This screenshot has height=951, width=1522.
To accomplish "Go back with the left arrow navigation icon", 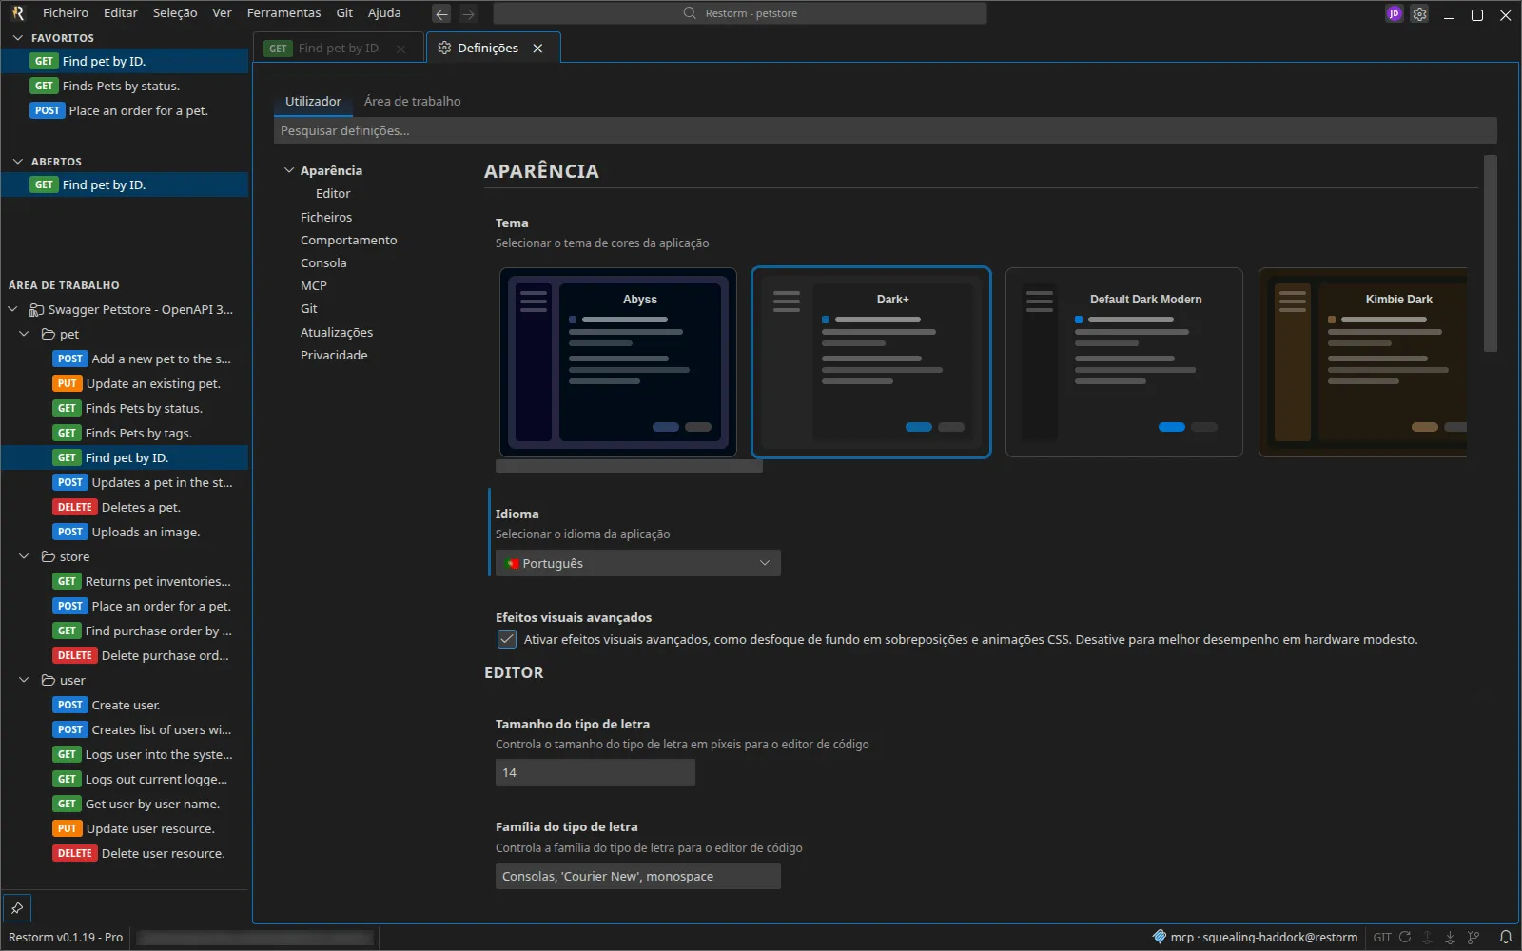I will [441, 13].
